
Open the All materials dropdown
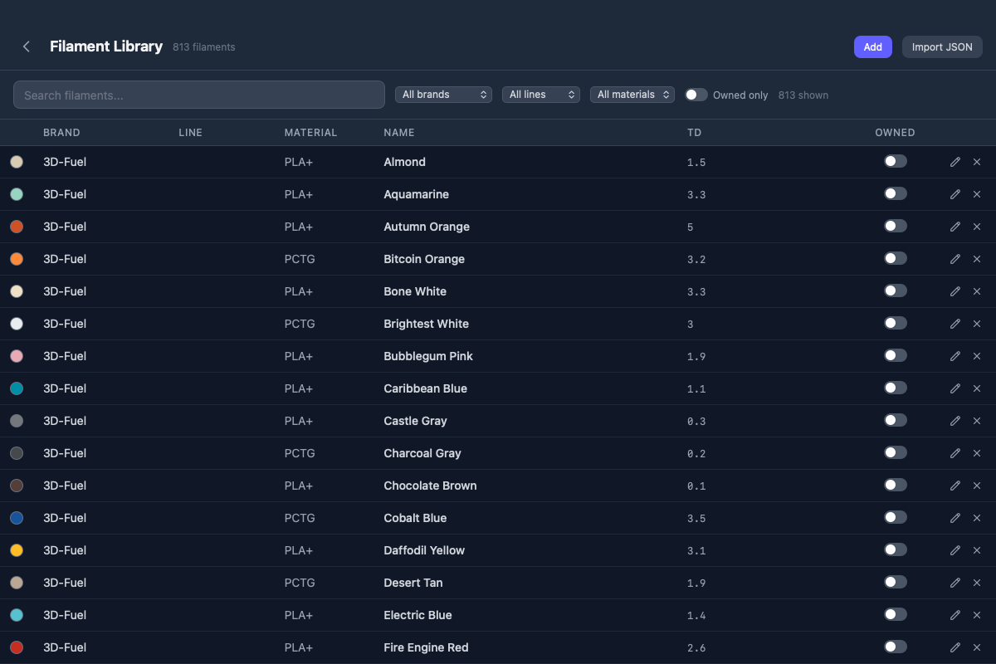[x=632, y=95]
